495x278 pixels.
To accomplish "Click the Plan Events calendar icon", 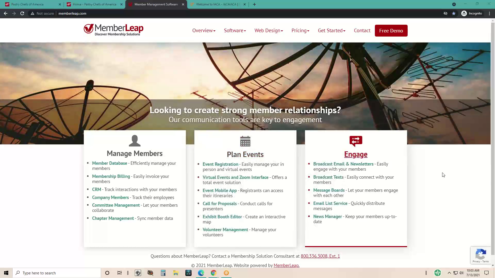I will (x=245, y=141).
